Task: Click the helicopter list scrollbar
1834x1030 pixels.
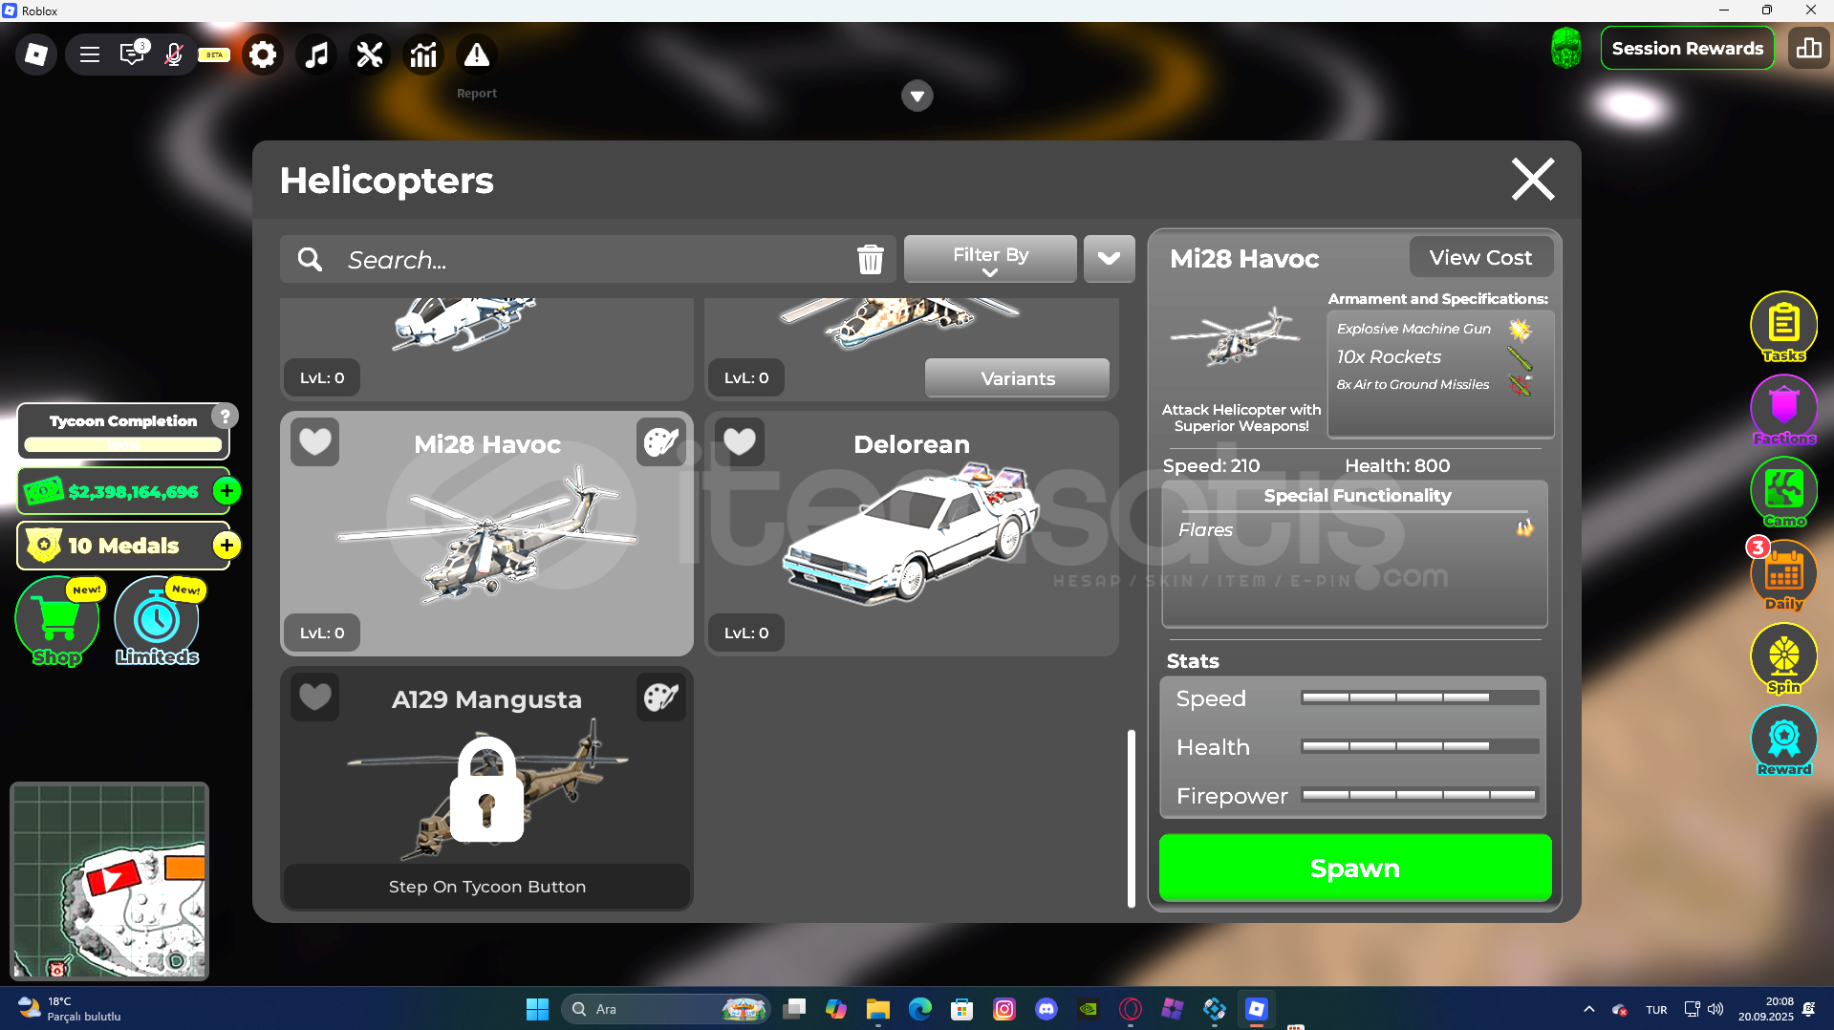Action: [x=1132, y=818]
